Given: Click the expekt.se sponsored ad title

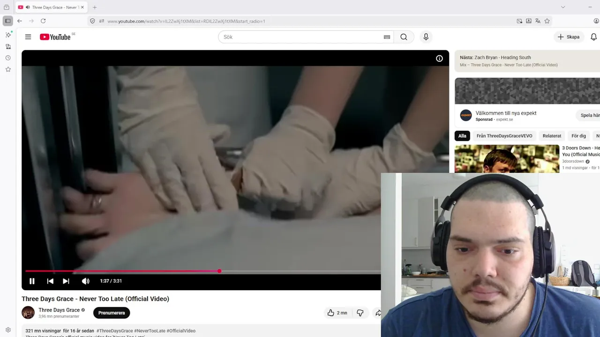Looking at the screenshot, I should [506, 113].
